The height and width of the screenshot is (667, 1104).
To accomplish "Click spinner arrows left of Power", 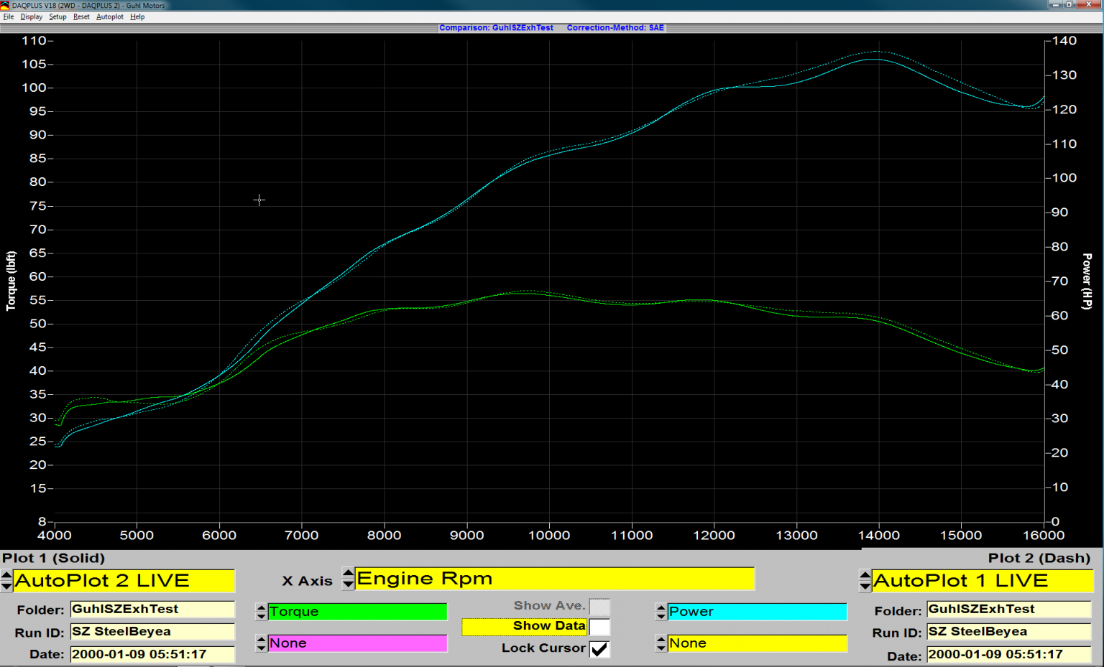I will point(661,612).
